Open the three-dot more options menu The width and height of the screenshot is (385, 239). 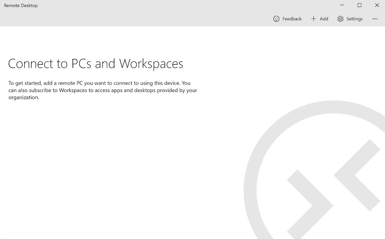[375, 19]
